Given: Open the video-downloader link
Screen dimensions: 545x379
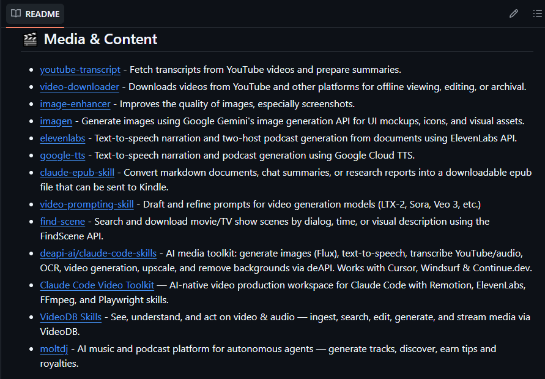Looking at the screenshot, I should click(x=79, y=86).
